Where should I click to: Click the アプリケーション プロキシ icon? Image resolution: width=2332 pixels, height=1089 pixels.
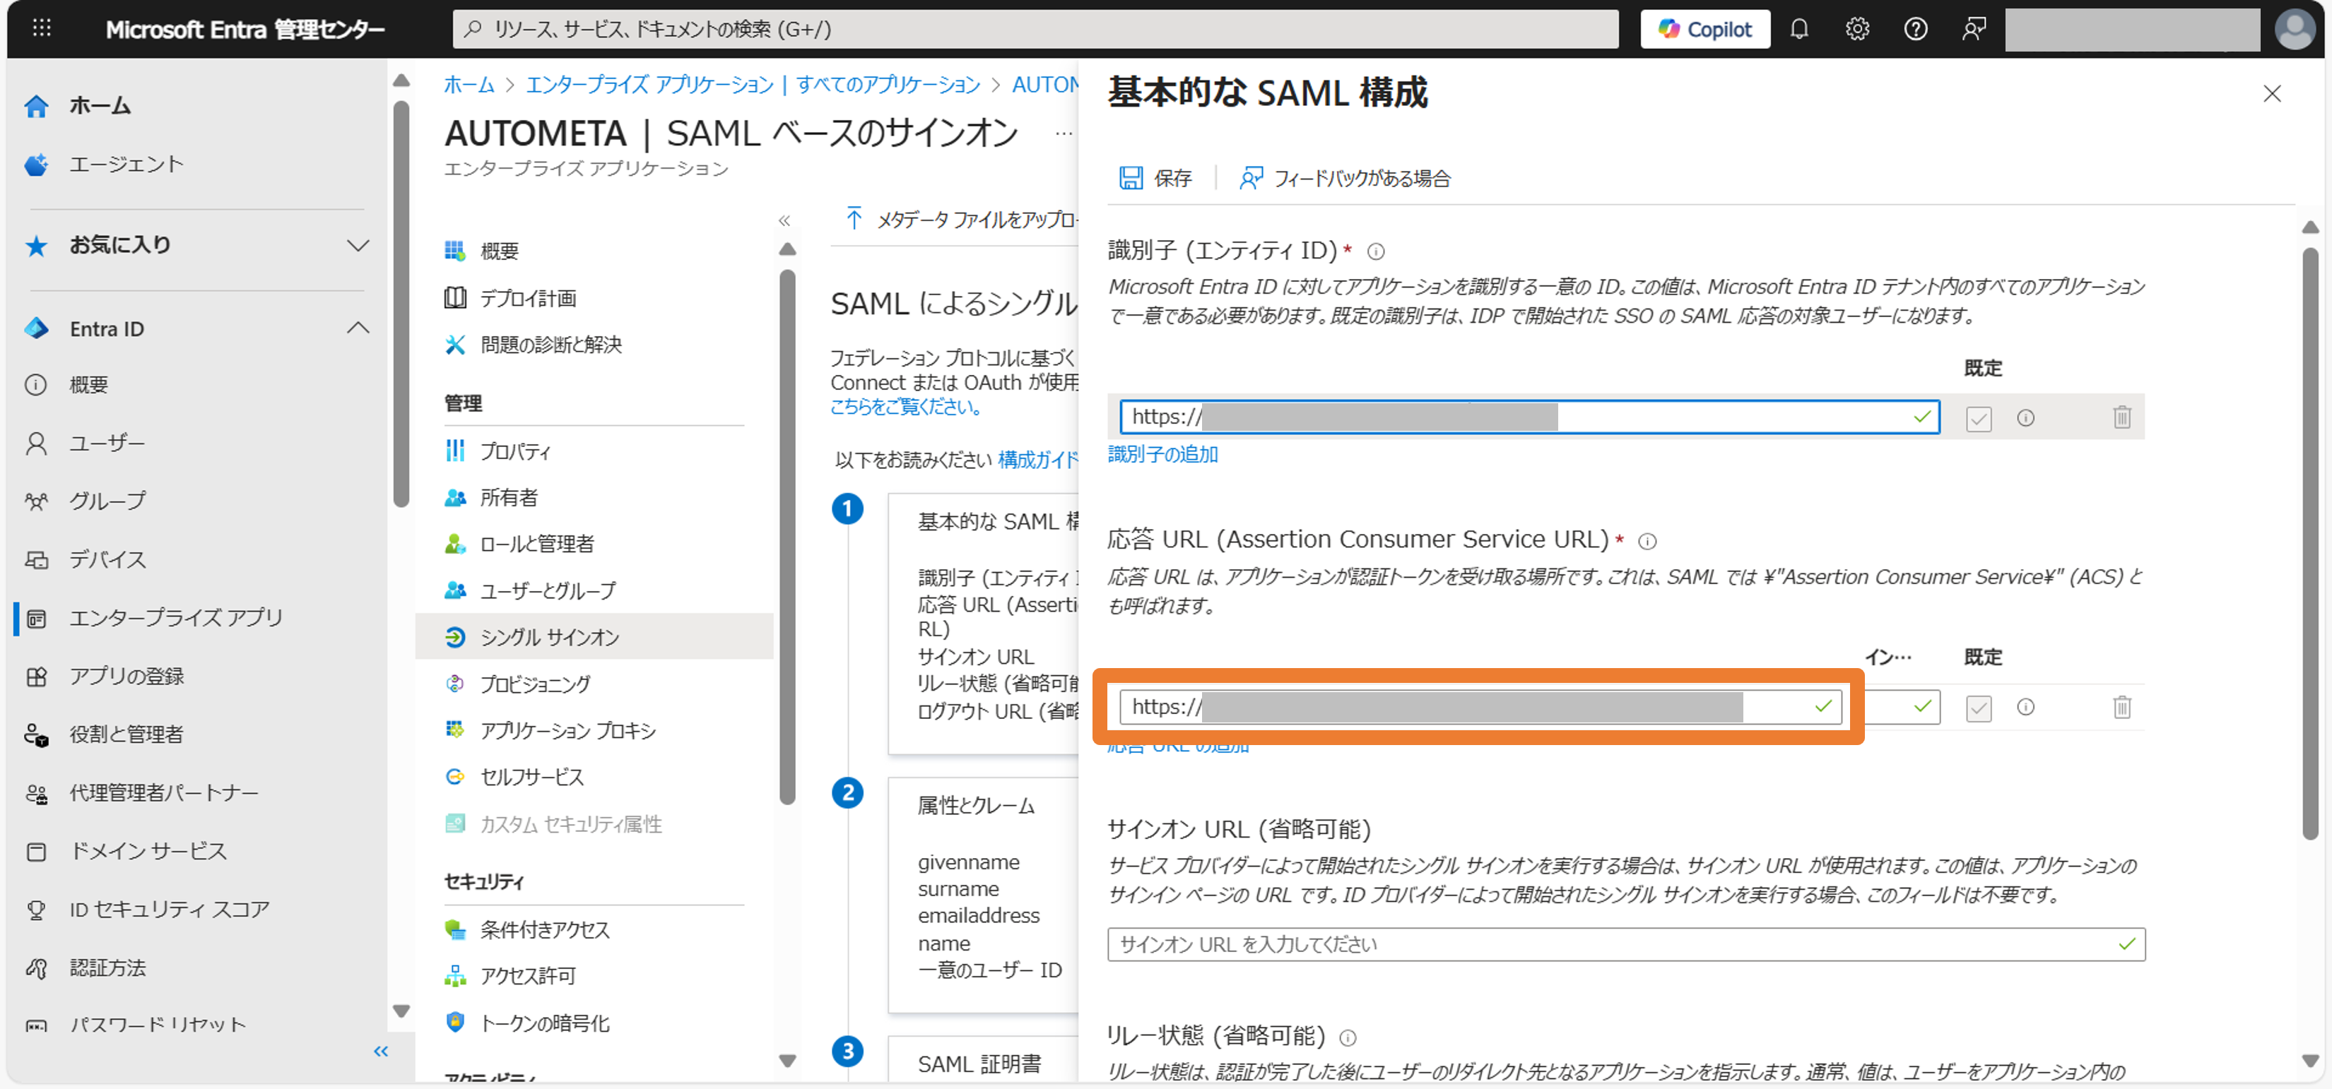point(454,730)
